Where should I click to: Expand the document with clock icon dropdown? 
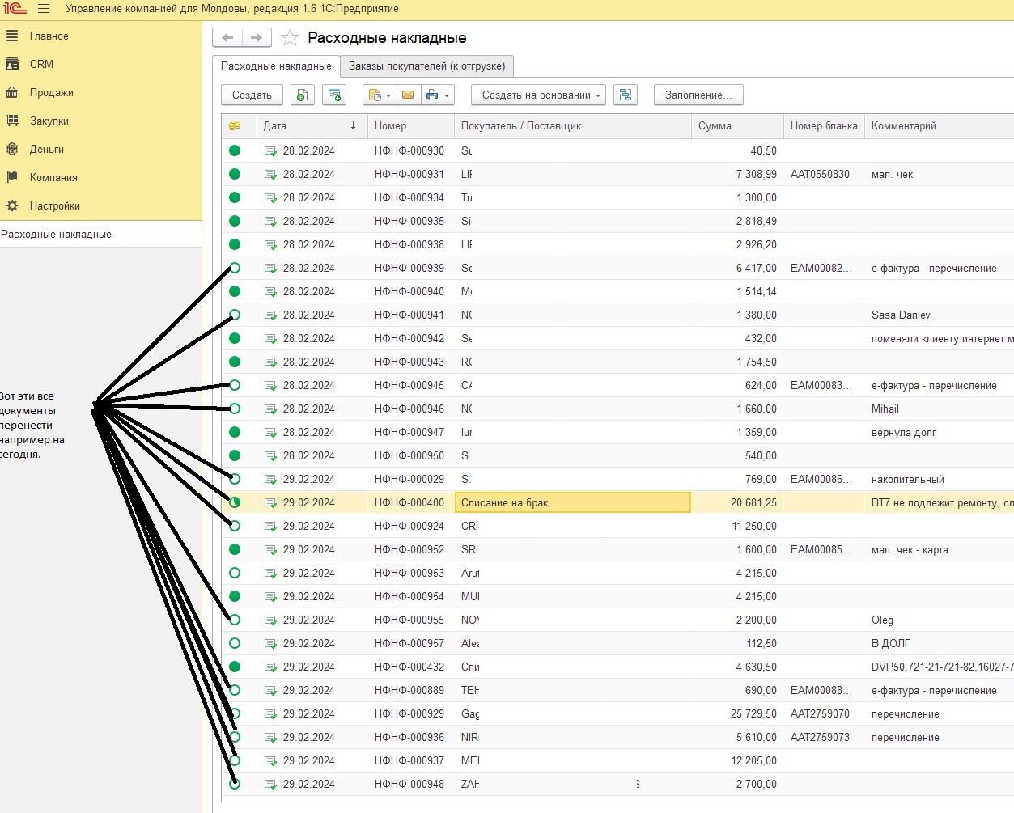(x=379, y=95)
